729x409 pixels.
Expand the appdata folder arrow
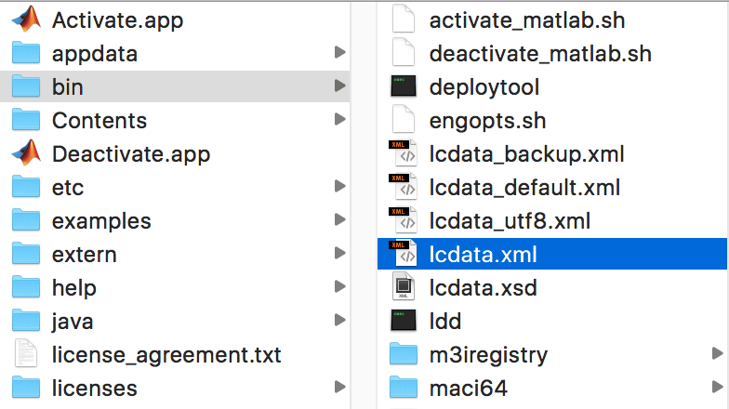tap(338, 53)
